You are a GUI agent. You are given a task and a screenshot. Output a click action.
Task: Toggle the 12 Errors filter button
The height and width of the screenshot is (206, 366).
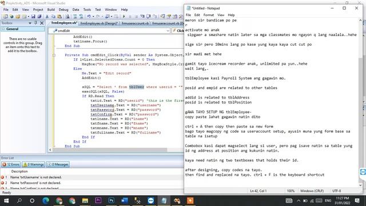(11, 164)
